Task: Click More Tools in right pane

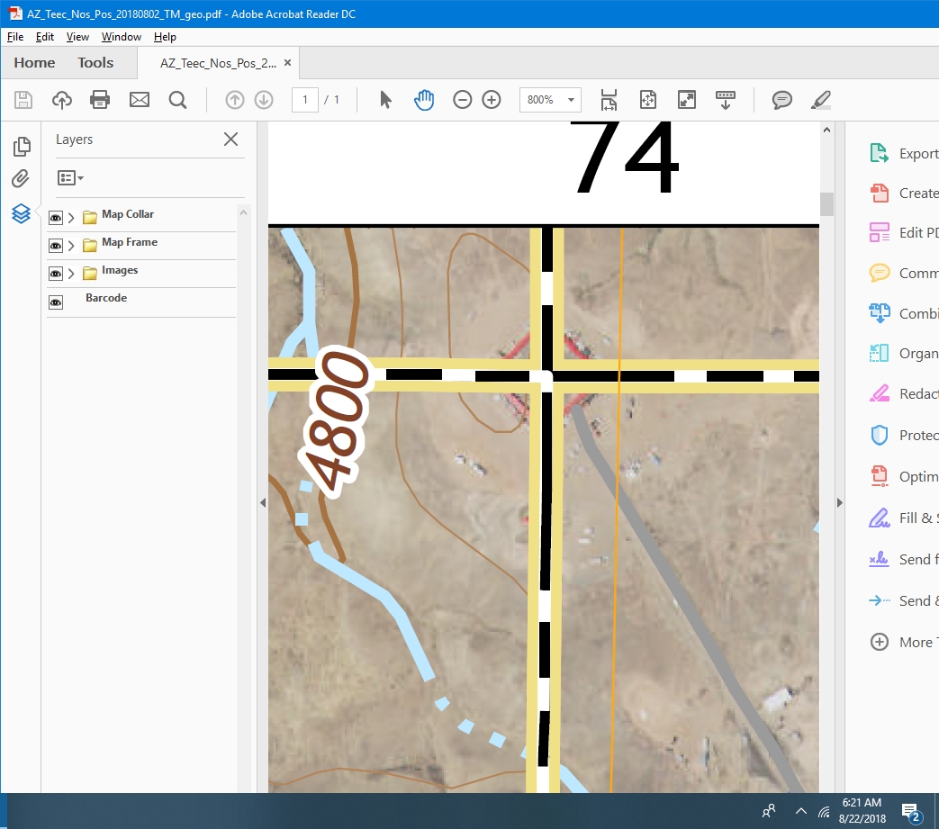Action: click(900, 642)
